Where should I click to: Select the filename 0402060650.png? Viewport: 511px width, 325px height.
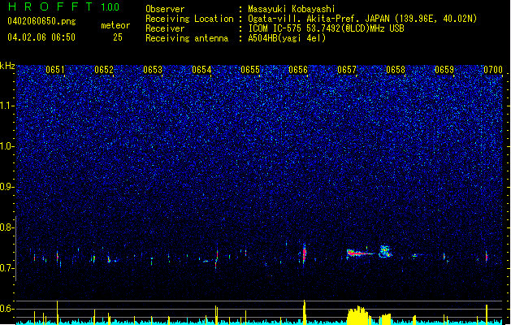pyautogui.click(x=41, y=21)
